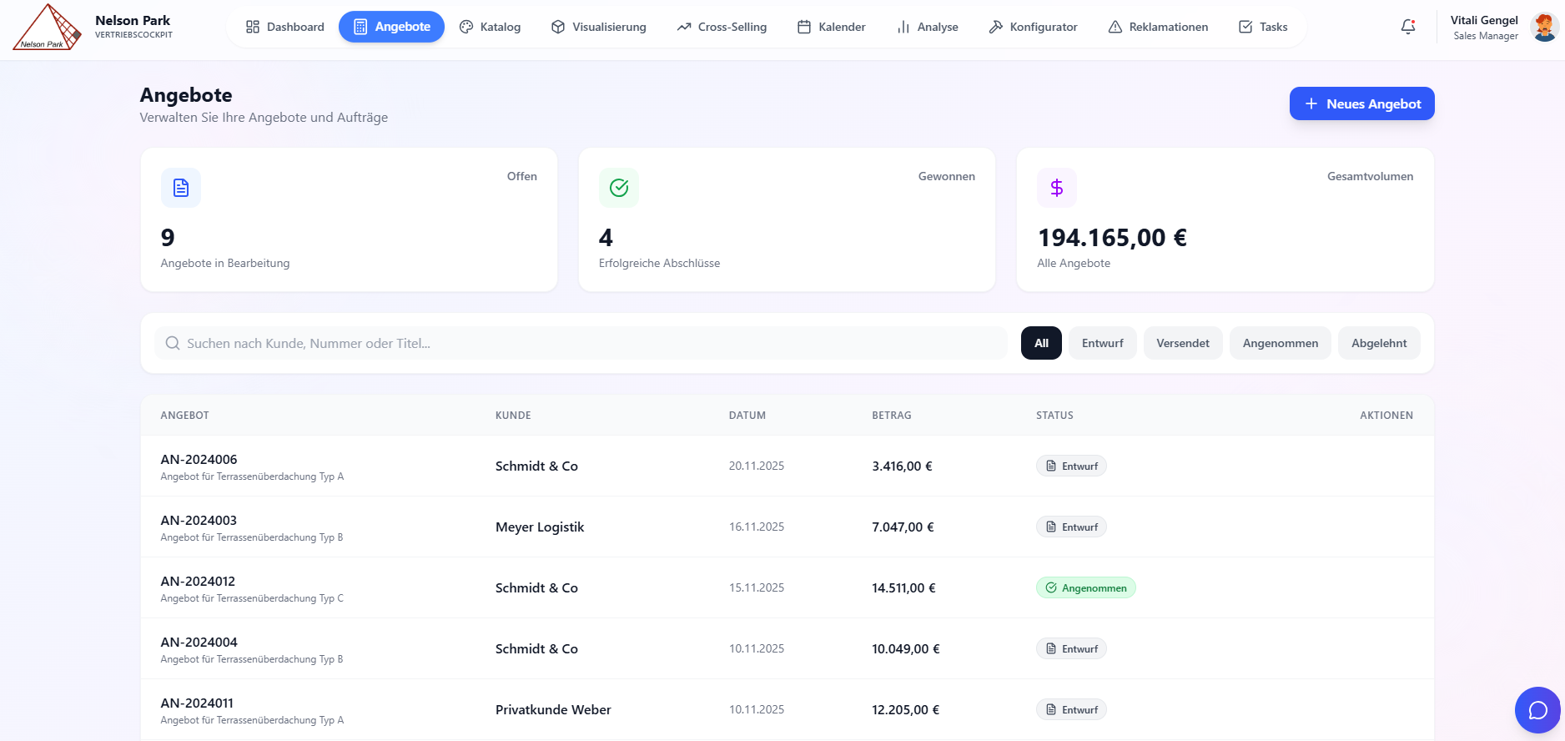Open the Visualisierung tab
This screenshot has height=741, width=1565.
(599, 27)
